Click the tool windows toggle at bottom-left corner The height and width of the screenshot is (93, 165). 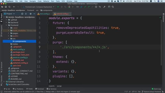point(2,92)
